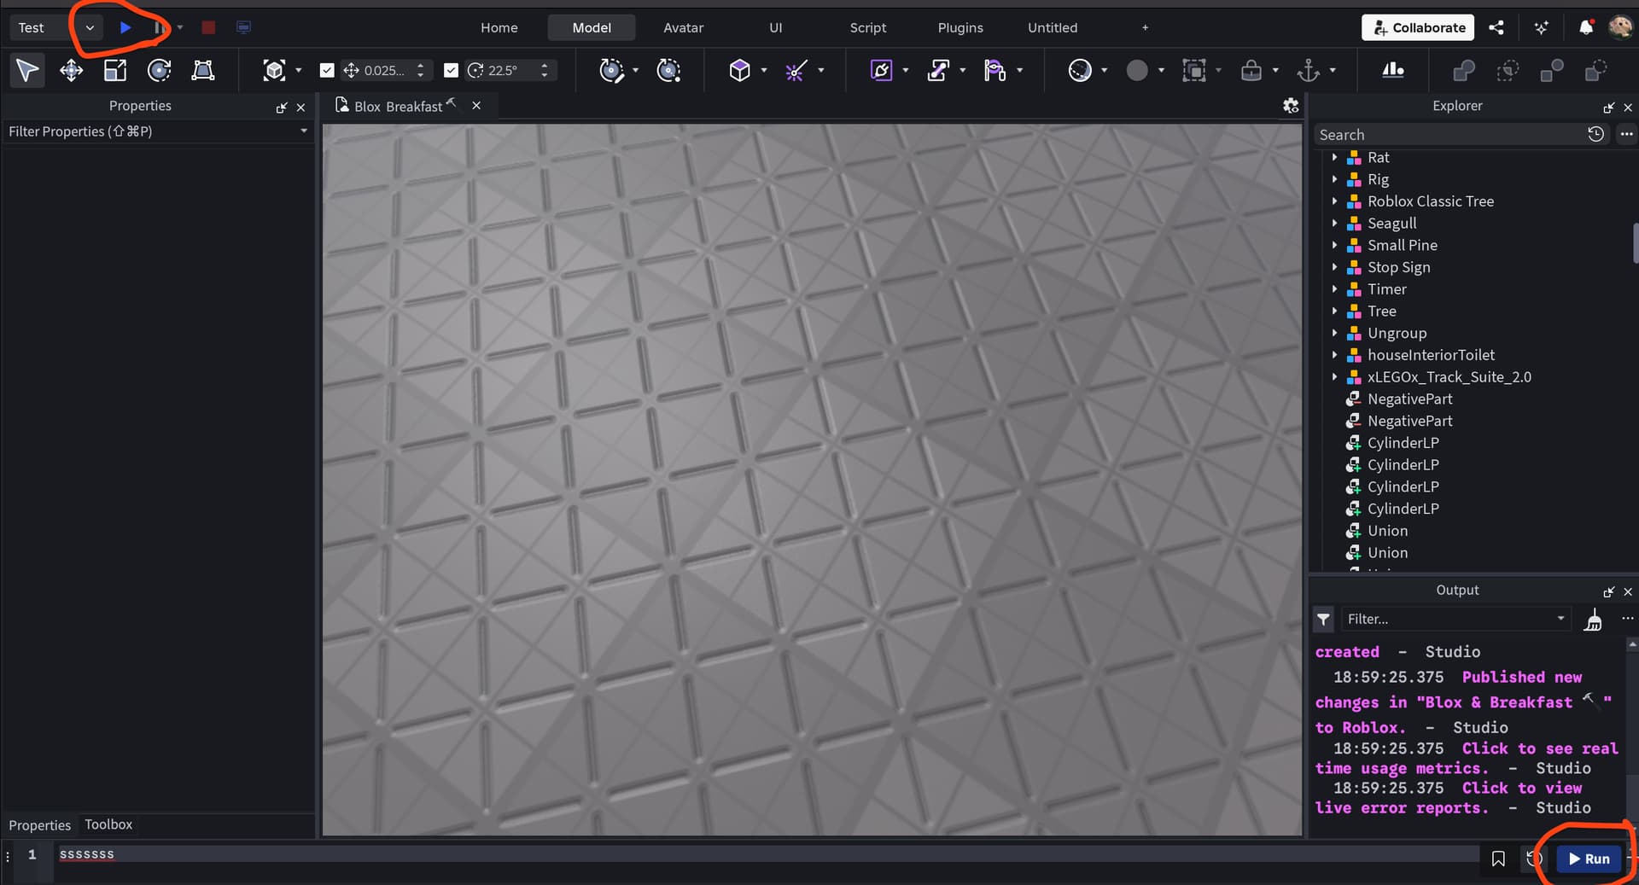1639x885 pixels.
Task: Open the Test mode dropdown
Action: [90, 27]
